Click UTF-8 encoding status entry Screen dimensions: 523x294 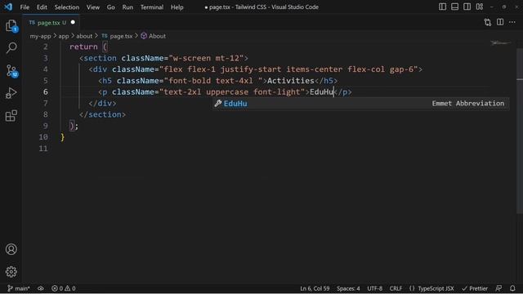coord(374,288)
